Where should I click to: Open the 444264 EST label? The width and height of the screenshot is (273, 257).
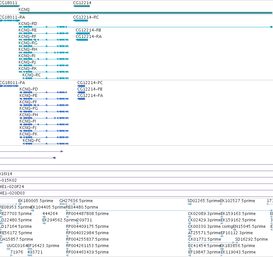[x=50, y=214]
